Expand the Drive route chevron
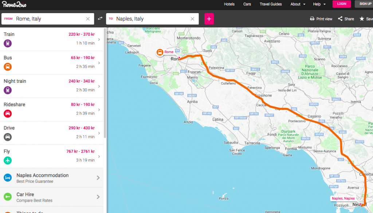Screen dimensions: 373x213 99,133
